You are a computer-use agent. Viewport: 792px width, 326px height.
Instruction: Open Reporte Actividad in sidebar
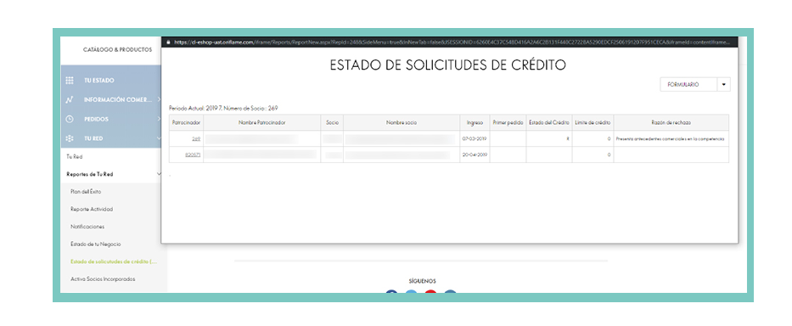click(92, 209)
